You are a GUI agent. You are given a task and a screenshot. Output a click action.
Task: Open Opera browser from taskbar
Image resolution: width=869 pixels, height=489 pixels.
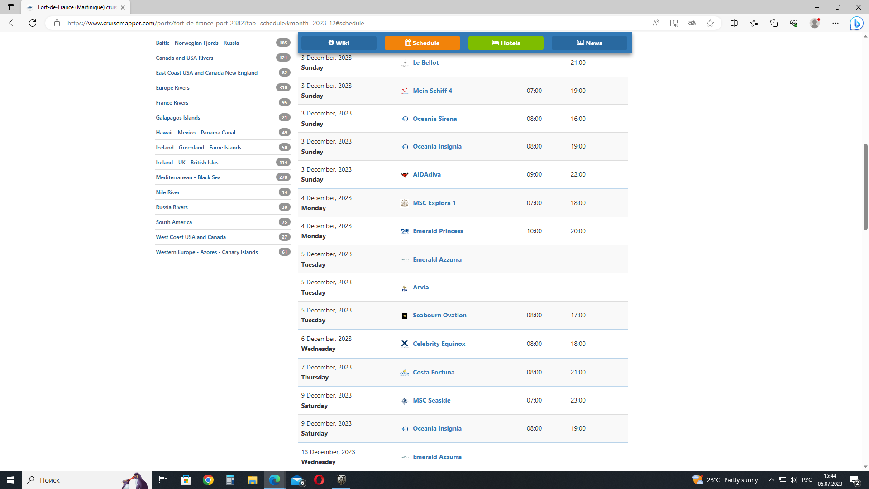tap(319, 480)
